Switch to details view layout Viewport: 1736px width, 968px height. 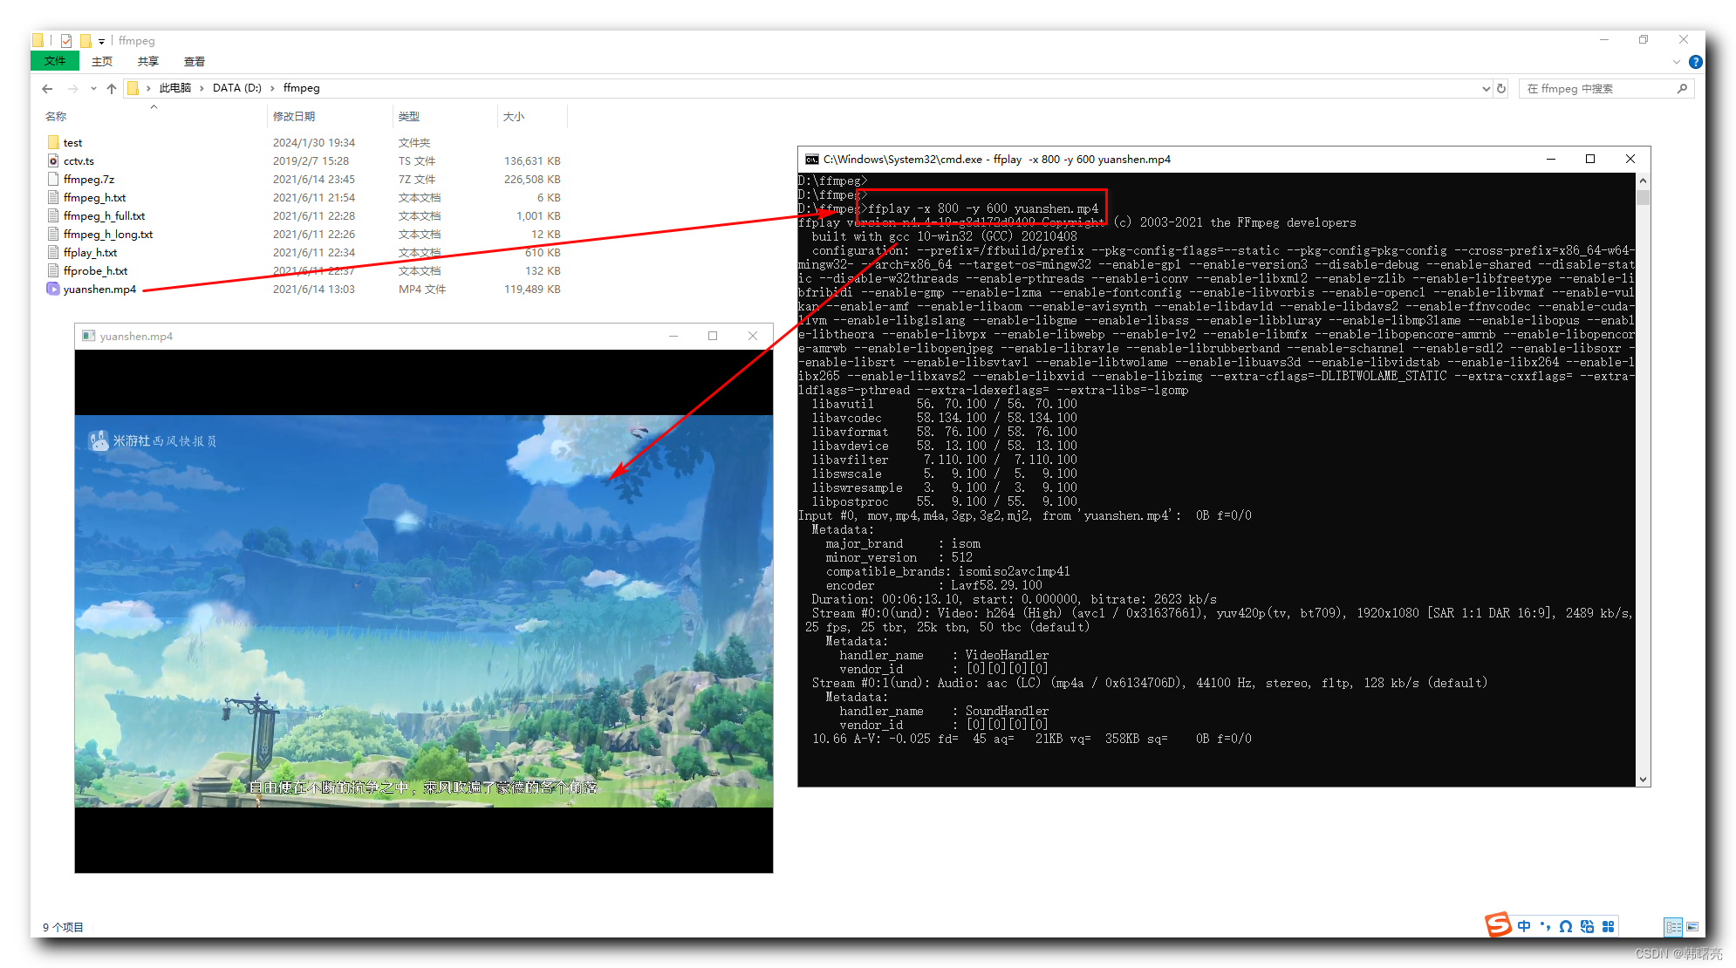tap(1672, 926)
